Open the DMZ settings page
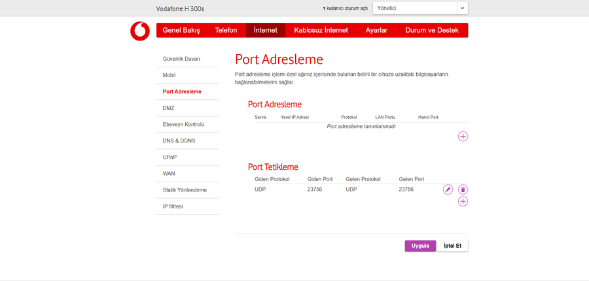This screenshot has width=589, height=281. (168, 108)
